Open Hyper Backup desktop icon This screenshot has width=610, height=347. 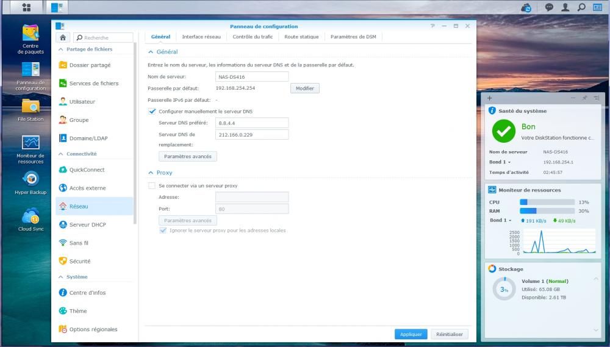point(30,179)
